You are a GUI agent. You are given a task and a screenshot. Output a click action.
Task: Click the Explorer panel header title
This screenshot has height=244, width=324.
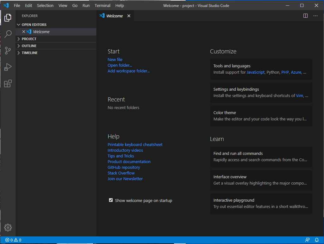pyautogui.click(x=30, y=16)
